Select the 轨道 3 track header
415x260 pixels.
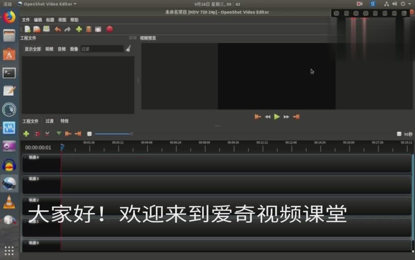pyautogui.click(x=41, y=185)
